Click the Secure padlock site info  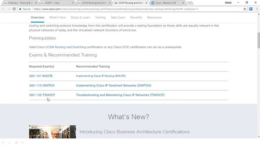point(25,9)
